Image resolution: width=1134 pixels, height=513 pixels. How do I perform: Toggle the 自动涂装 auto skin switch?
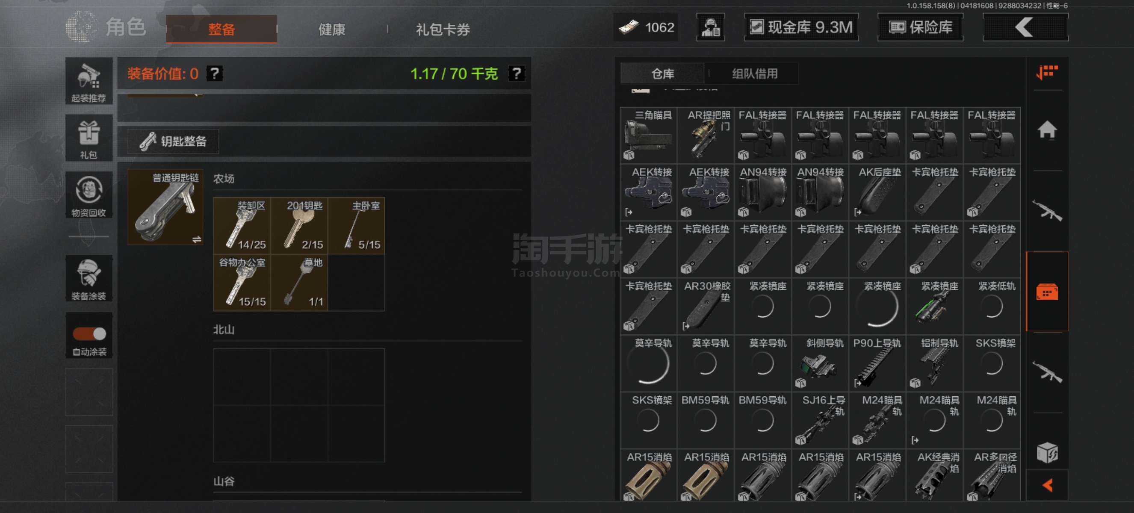tap(89, 334)
